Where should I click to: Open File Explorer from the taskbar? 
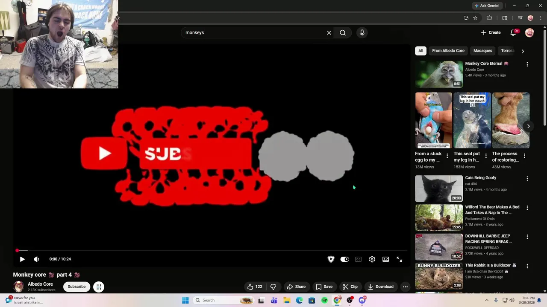coord(286,300)
